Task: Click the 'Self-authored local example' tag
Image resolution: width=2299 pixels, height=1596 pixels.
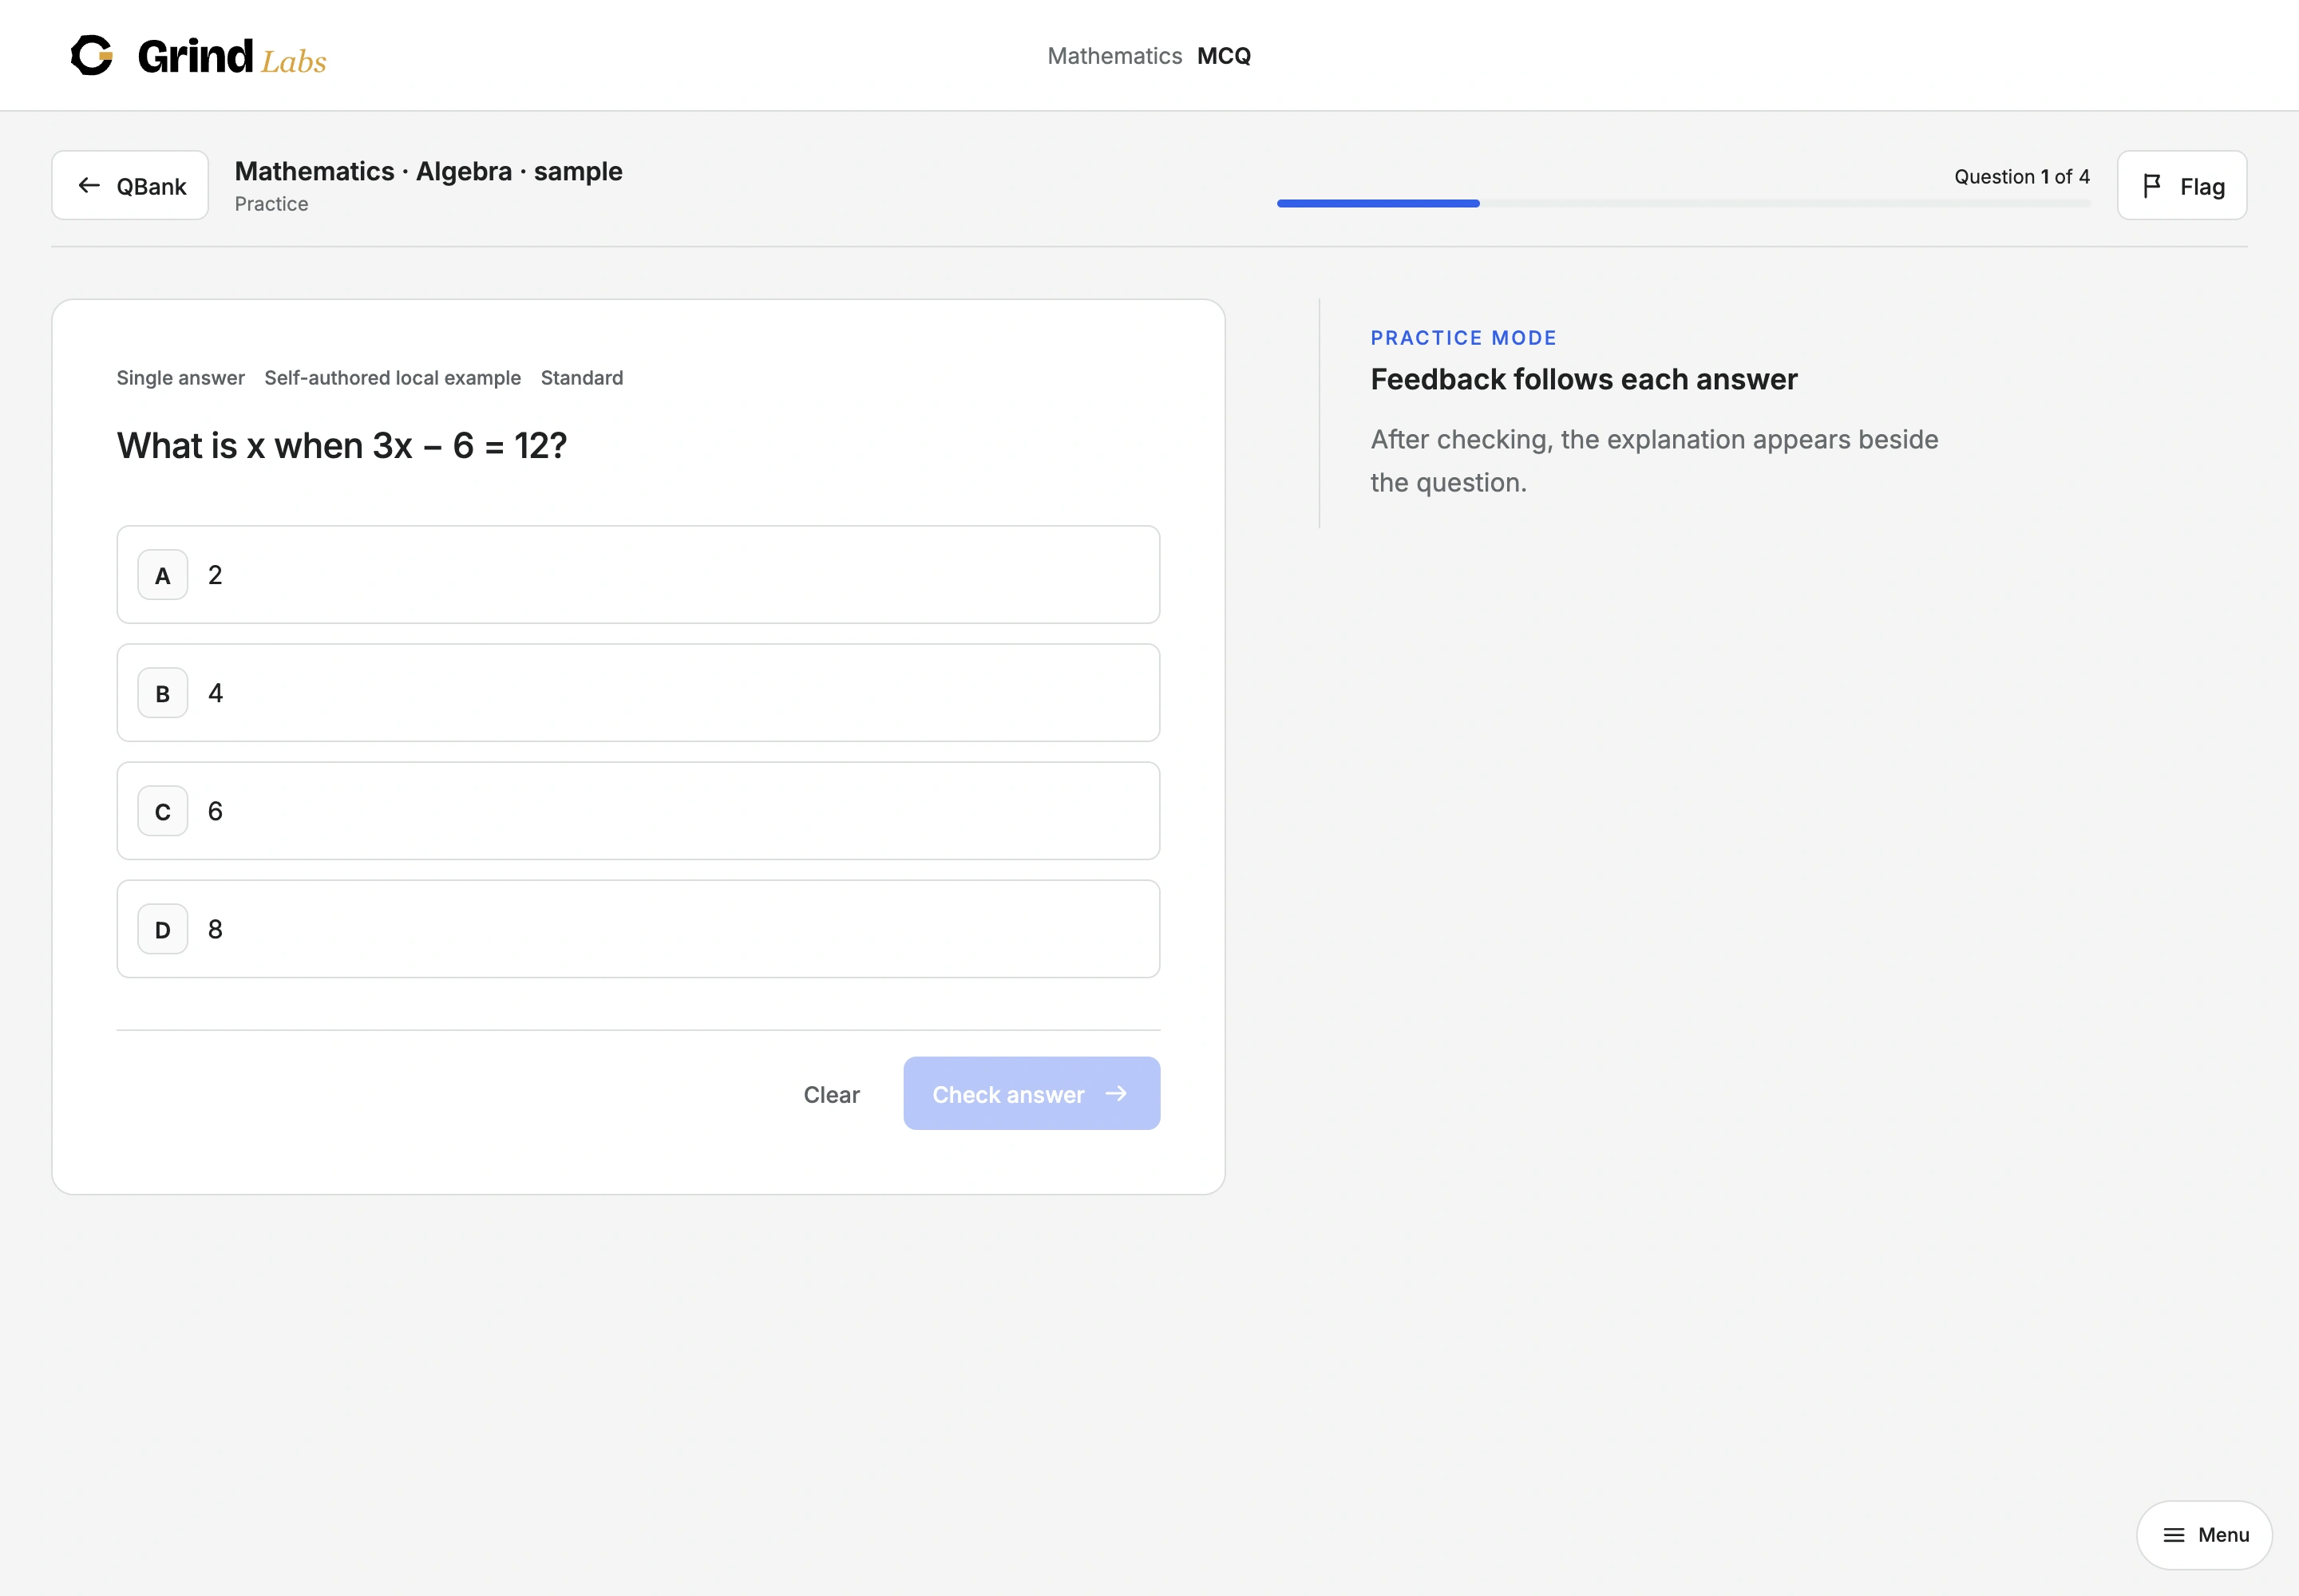Action: pos(392,378)
